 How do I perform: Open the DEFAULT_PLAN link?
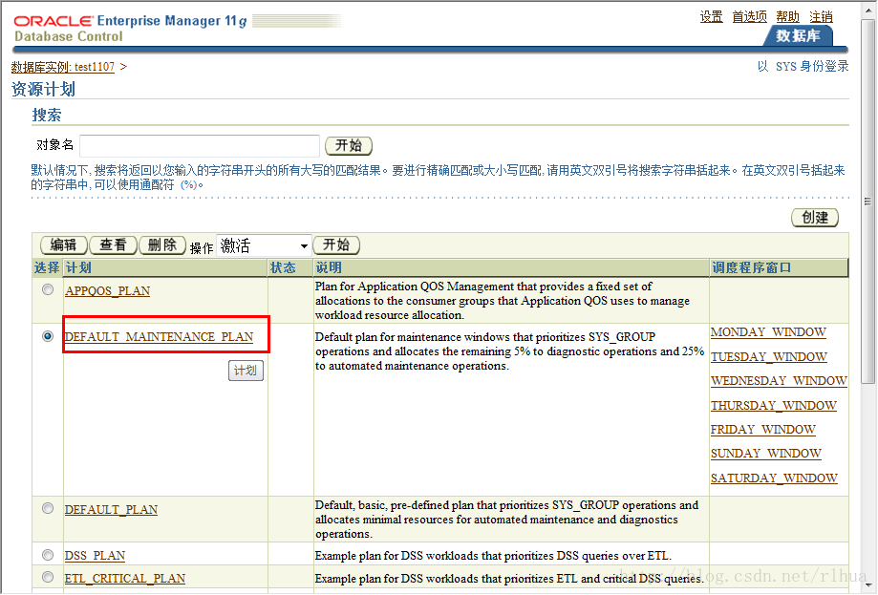[x=111, y=510]
